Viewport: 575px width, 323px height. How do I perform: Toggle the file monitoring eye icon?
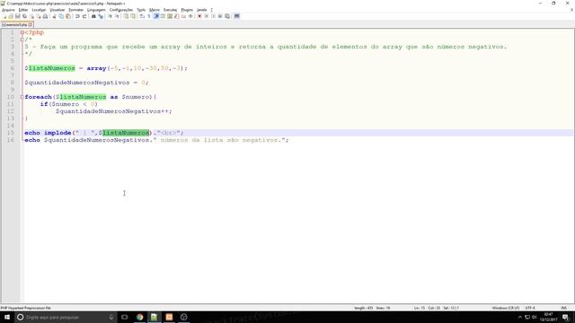tap(190, 16)
